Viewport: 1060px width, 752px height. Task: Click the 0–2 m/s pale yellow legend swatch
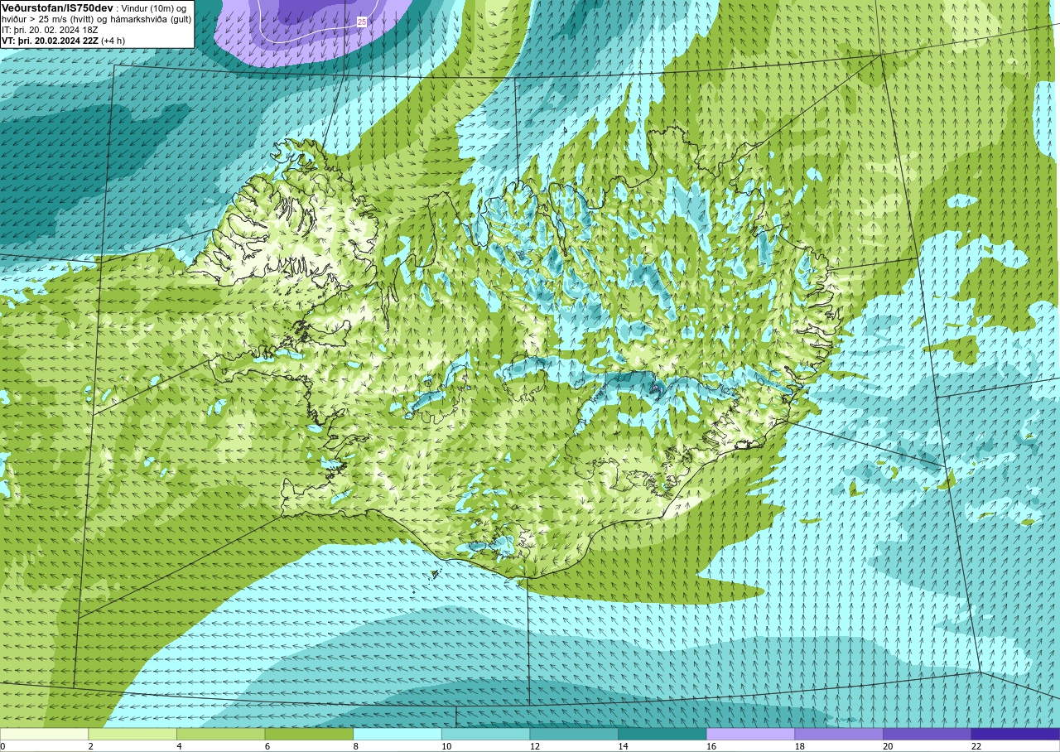(x=44, y=734)
